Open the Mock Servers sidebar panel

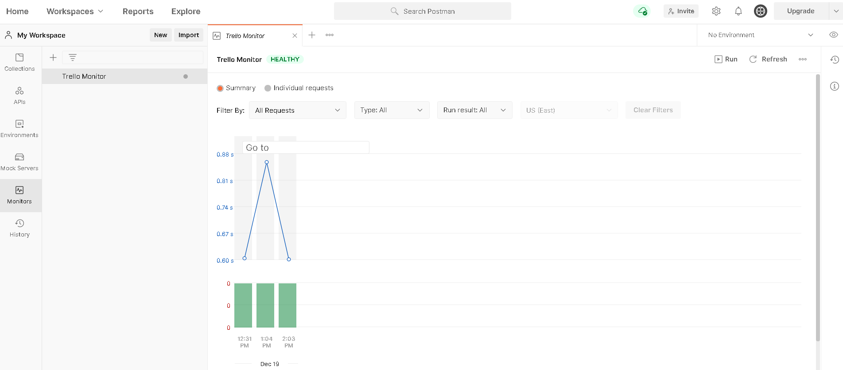(x=19, y=162)
